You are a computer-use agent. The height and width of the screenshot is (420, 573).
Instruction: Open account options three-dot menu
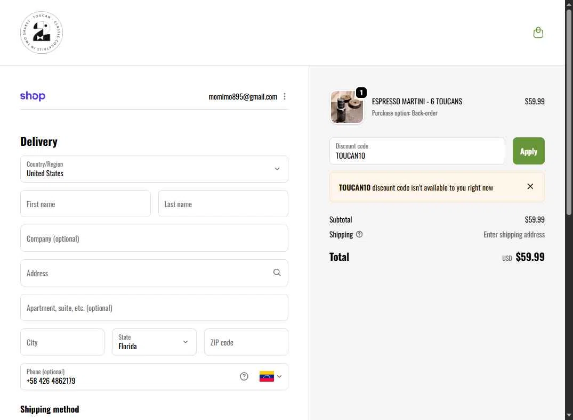[x=285, y=96]
